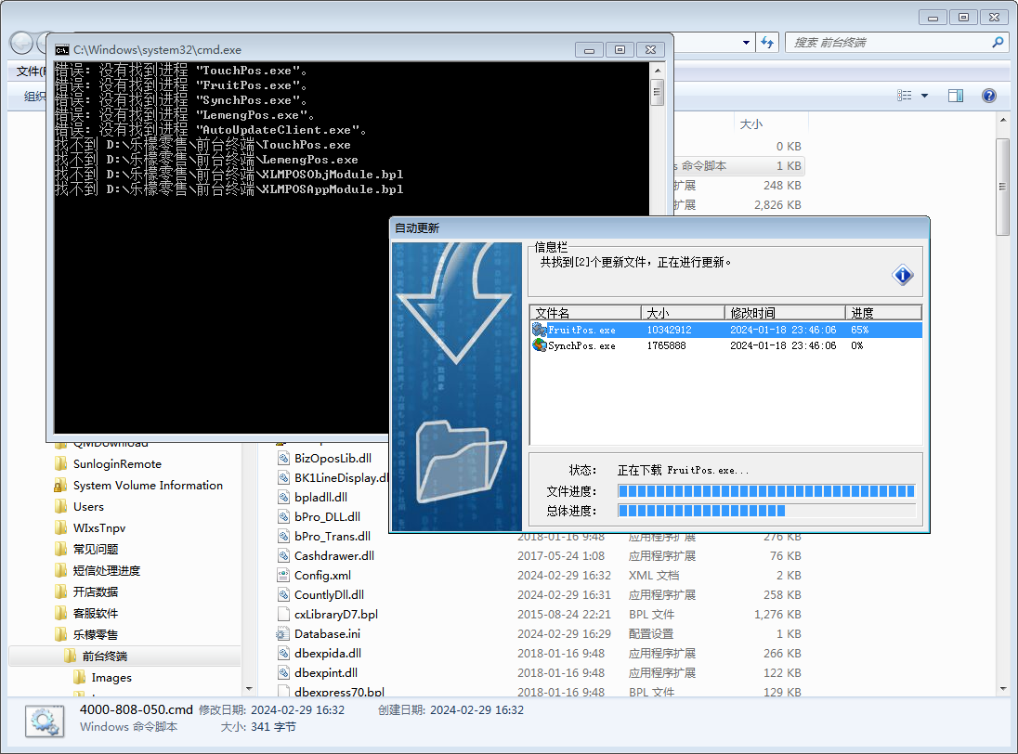Select the WIxsTnpv folder in tree
This screenshot has height=754, width=1018.
[x=98, y=528]
